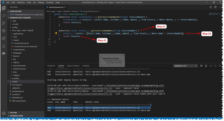224x121 pixels.
Task: Open the Explorer view in activity bar
Action: click(4, 8)
